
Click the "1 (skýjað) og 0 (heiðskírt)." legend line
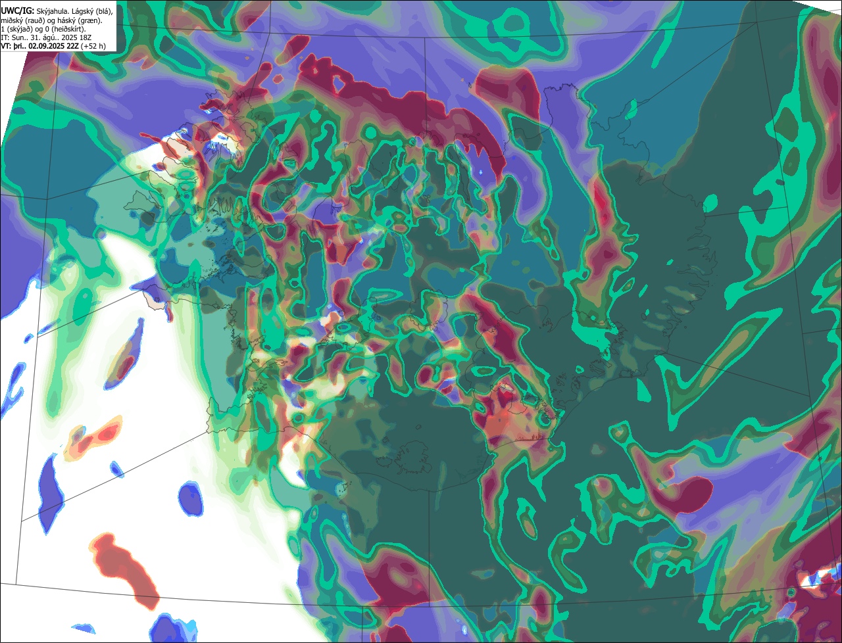[x=43, y=29]
